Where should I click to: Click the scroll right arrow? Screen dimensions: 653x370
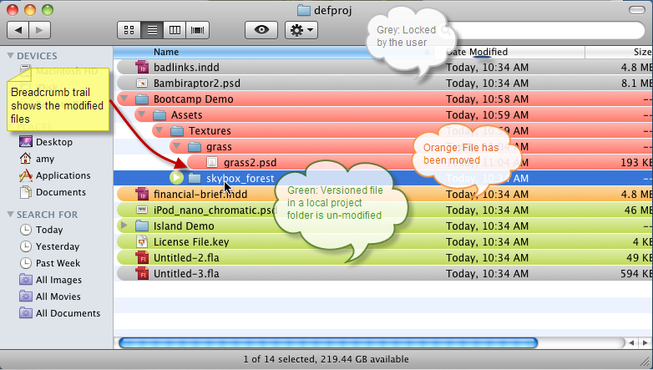(x=645, y=343)
